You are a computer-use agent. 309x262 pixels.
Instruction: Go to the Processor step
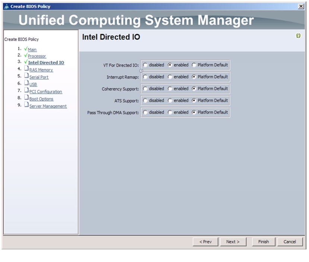tap(37, 56)
